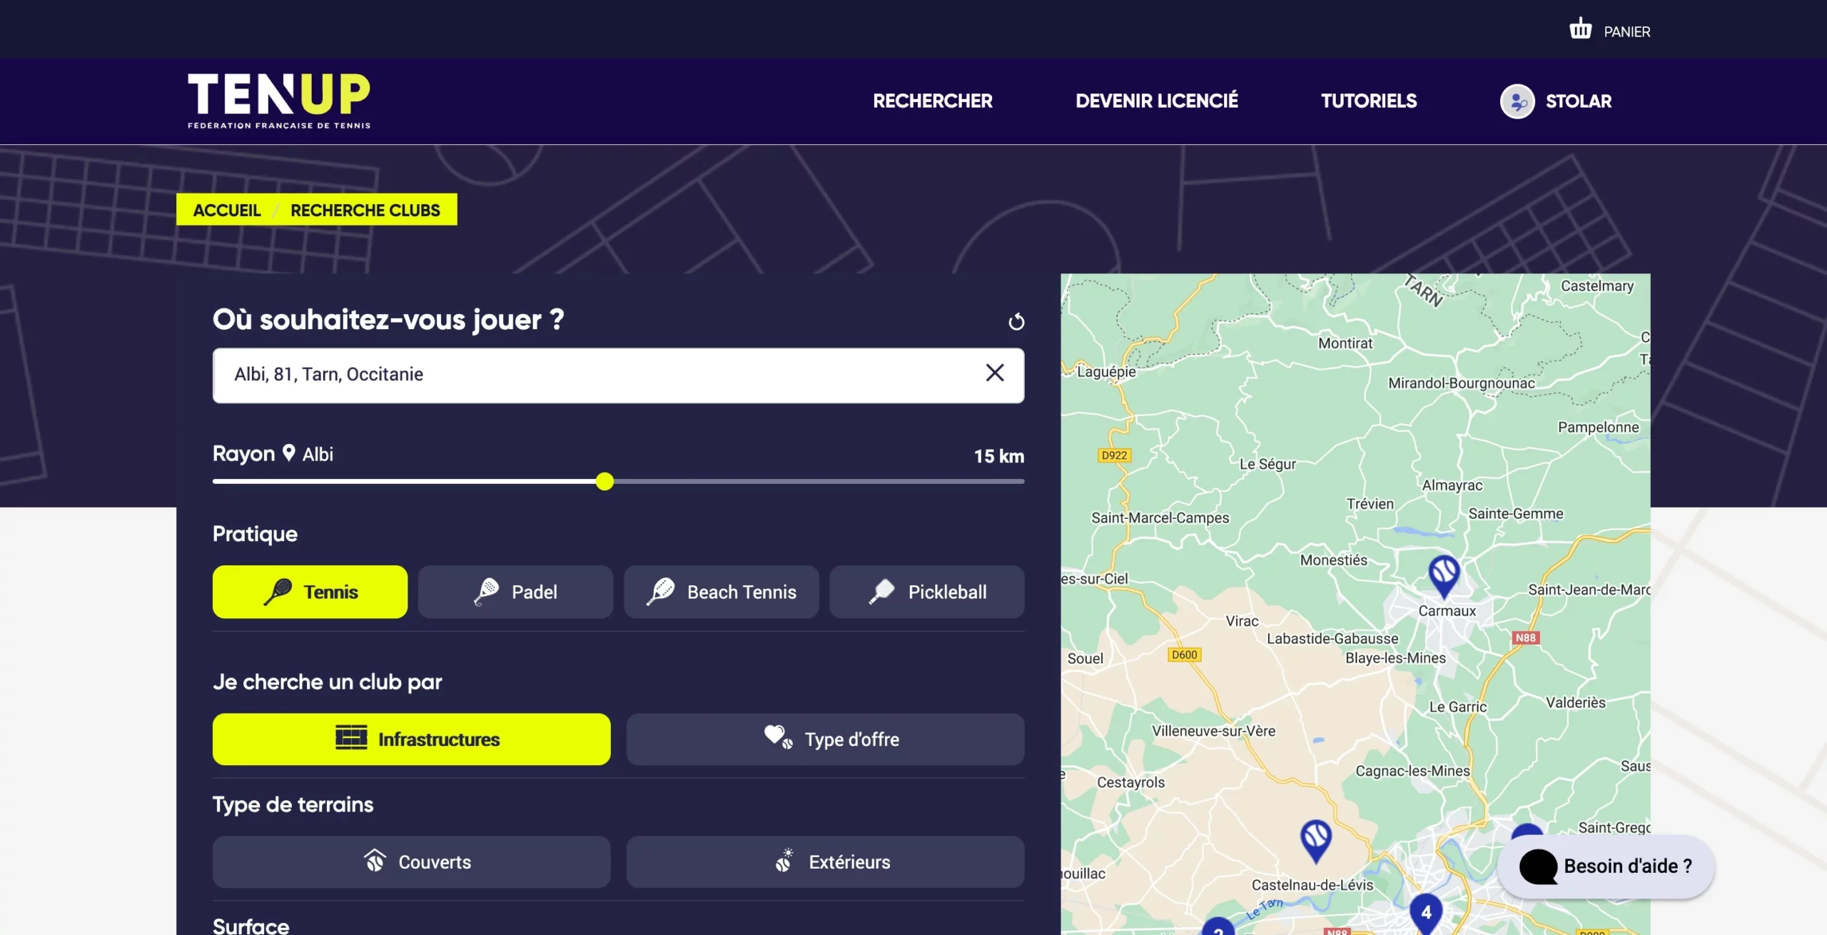The image size is (1827, 935).
Task: Click RECHERCHE CLUBS breadcrumb
Action: (365, 210)
